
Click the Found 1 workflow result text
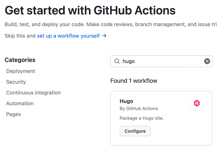tap(134, 81)
